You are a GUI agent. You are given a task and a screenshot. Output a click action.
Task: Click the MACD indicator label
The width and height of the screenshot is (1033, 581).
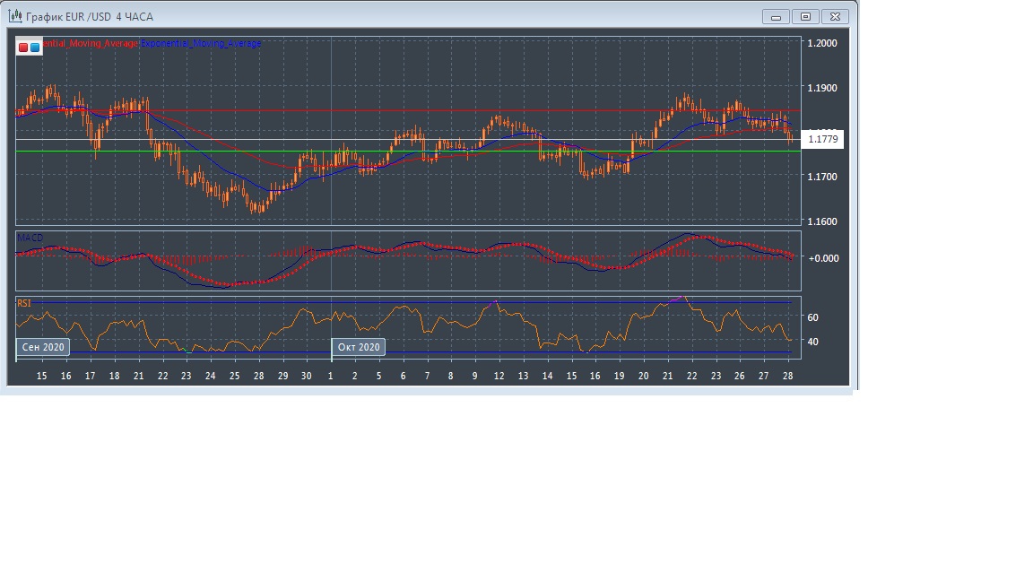30,238
